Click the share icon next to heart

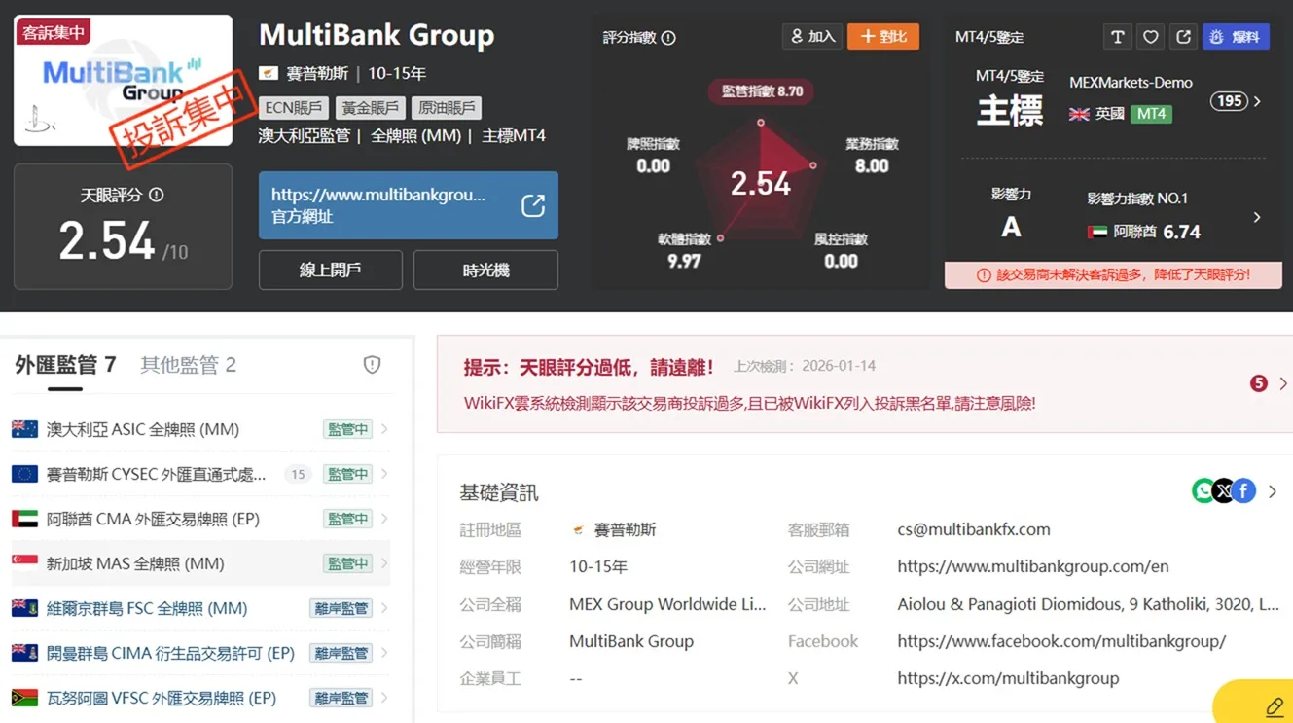tap(1183, 37)
